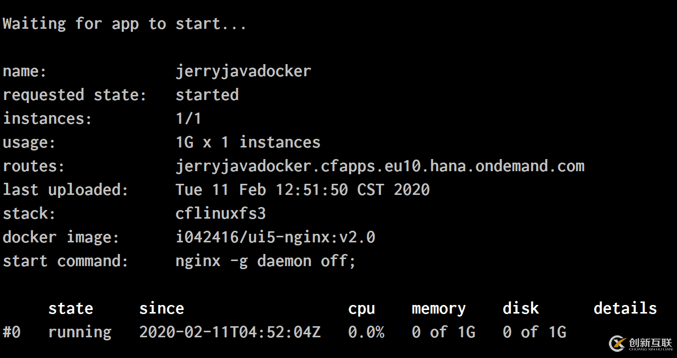
Task: Click the timestamp 2020-02-11T04:52:04Z
Action: [230, 332]
